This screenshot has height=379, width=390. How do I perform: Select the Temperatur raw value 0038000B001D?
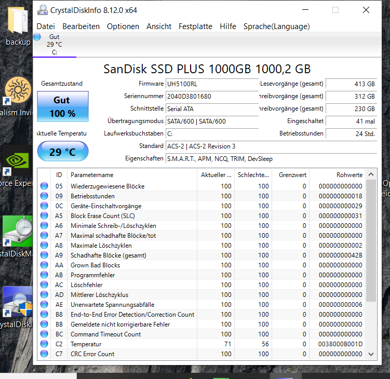click(340, 344)
